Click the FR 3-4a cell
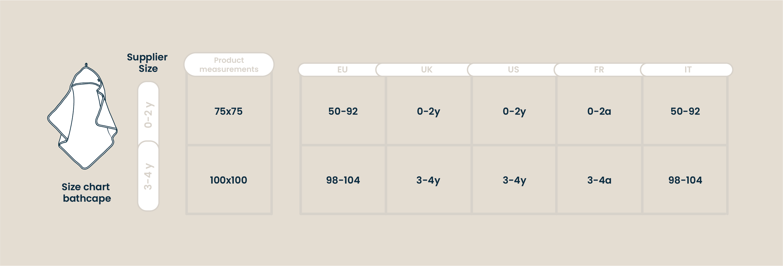This screenshot has width=783, height=266. pos(599,180)
